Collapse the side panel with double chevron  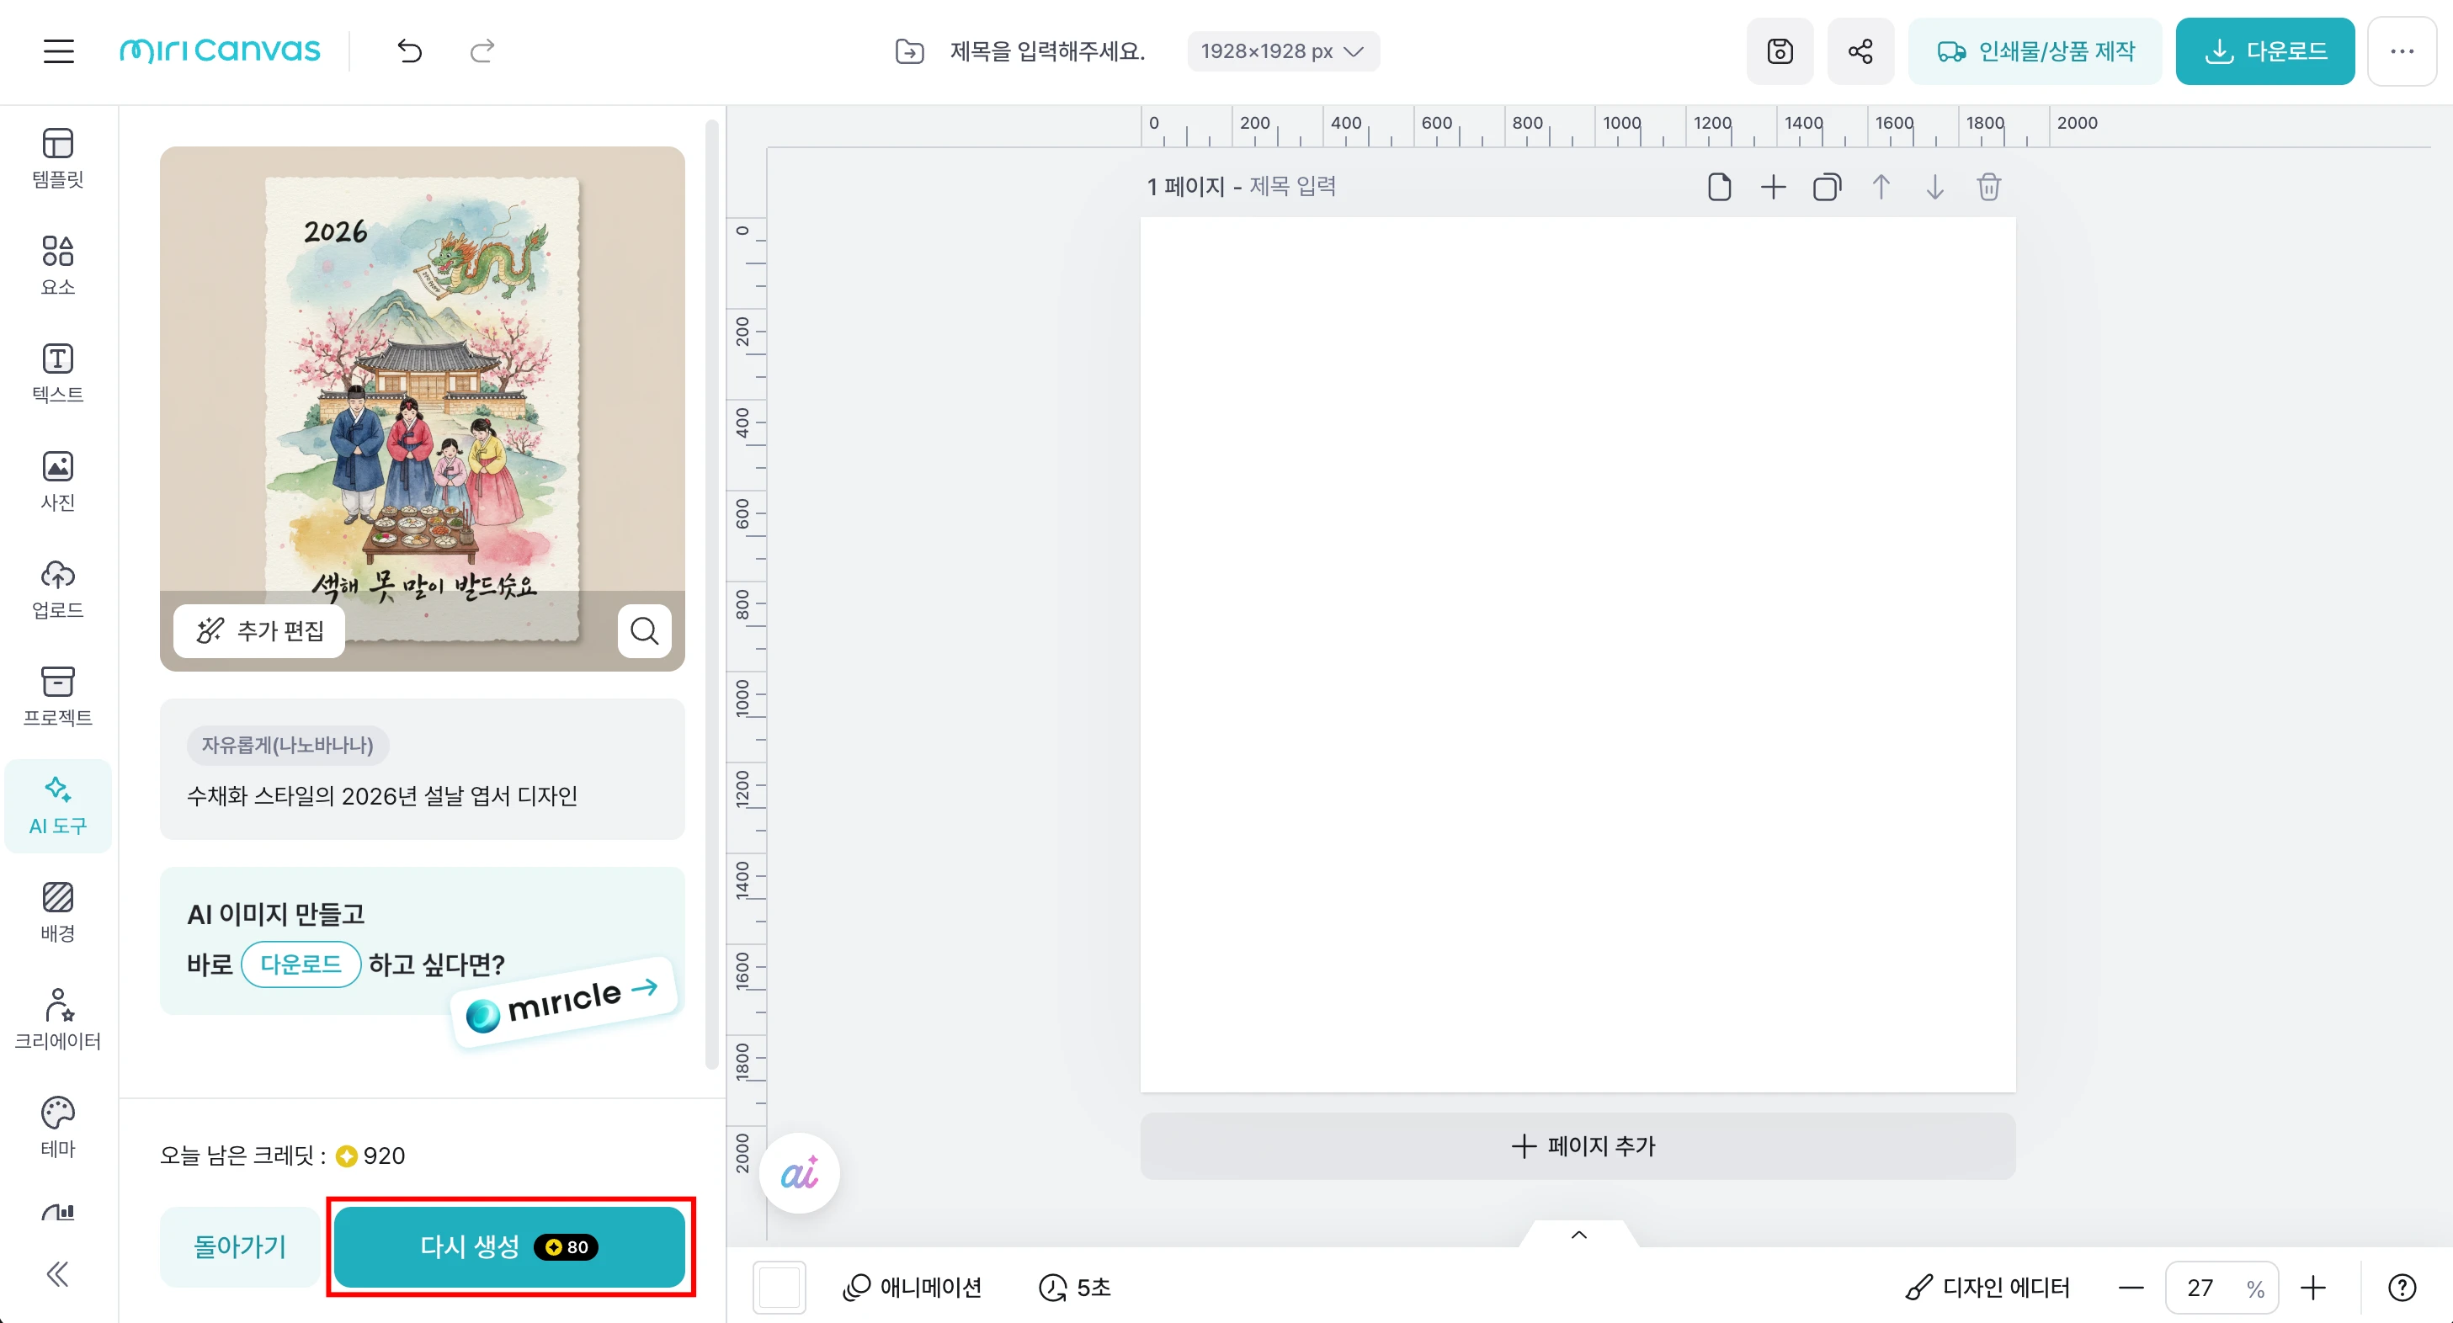(57, 1273)
